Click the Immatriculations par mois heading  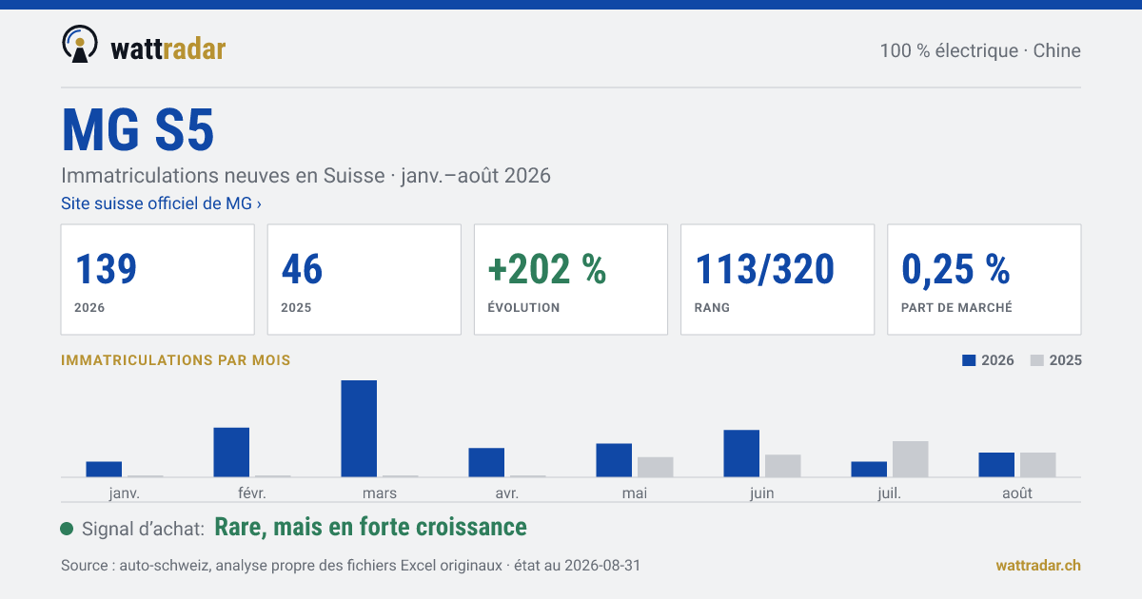point(176,360)
